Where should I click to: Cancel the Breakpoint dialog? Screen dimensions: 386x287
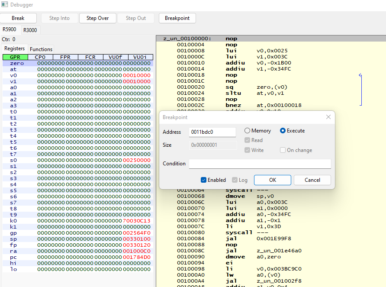[312, 180]
